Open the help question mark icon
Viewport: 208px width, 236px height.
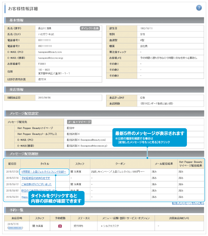tap(199, 8)
